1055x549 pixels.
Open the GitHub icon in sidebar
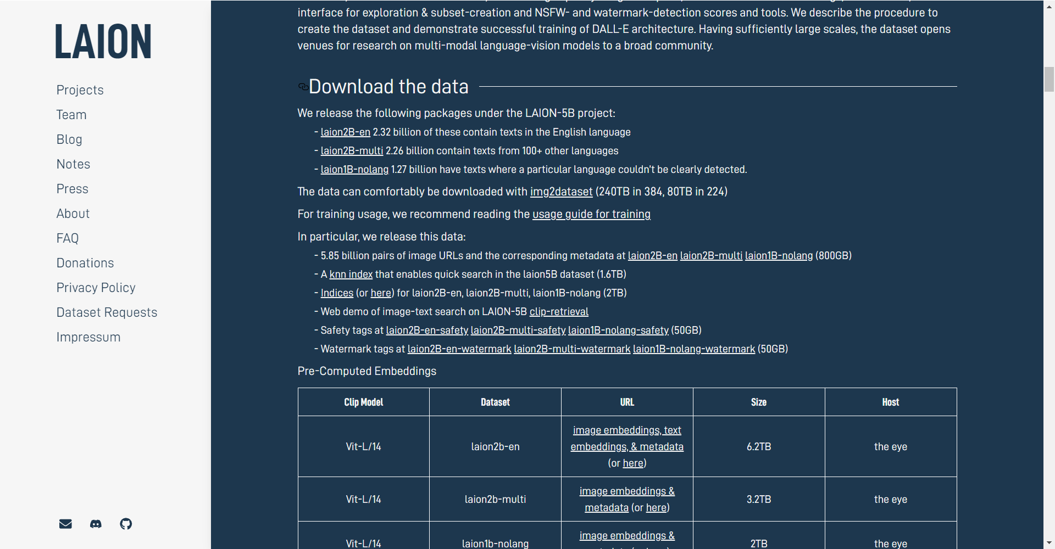coord(126,524)
